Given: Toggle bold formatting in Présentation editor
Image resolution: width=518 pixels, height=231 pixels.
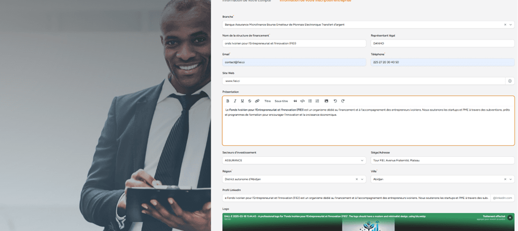Looking at the screenshot, I should (227, 101).
